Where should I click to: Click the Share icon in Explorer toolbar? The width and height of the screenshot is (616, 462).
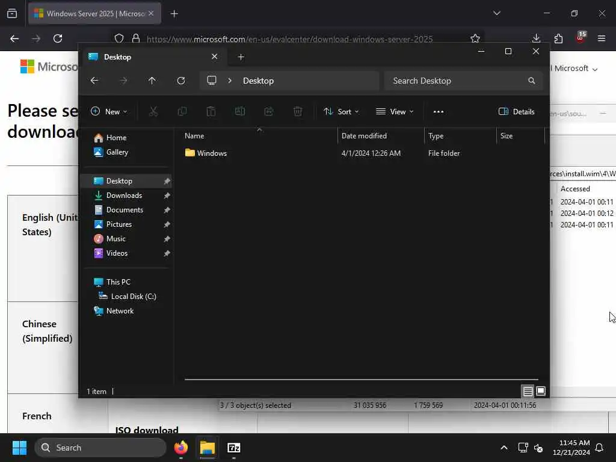pos(269,111)
